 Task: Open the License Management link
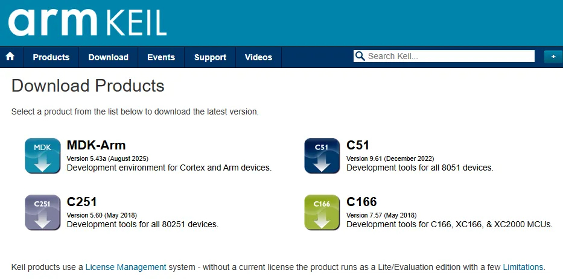(126, 267)
